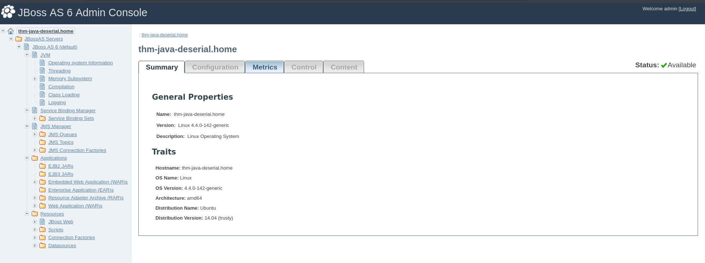The image size is (705, 263).
Task: Click the green Available status checkmark
Action: point(664,65)
